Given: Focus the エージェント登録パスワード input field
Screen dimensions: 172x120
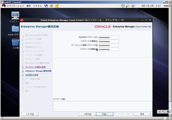Looking at the screenshot, I should point(109,45).
